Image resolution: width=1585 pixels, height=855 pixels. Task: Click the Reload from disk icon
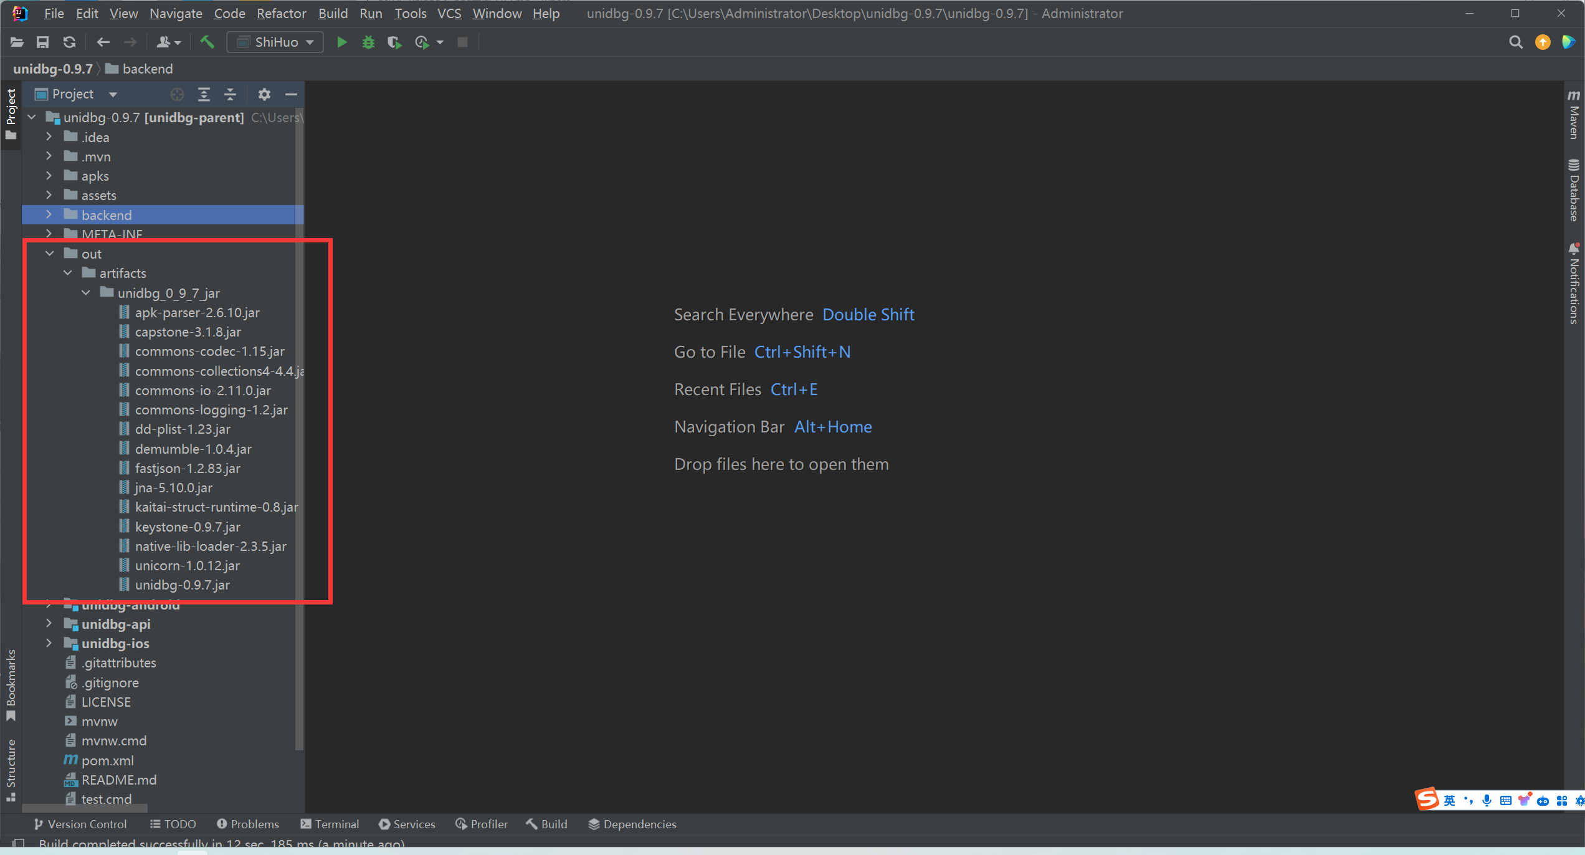click(69, 42)
